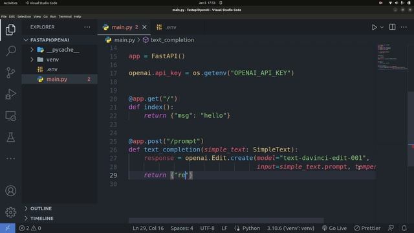The width and height of the screenshot is (414, 233).
Task: Open the View menu
Action: (38, 16)
